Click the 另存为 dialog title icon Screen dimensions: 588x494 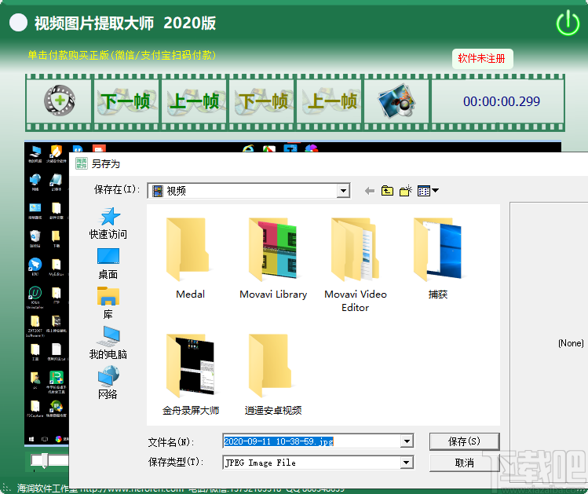82,163
